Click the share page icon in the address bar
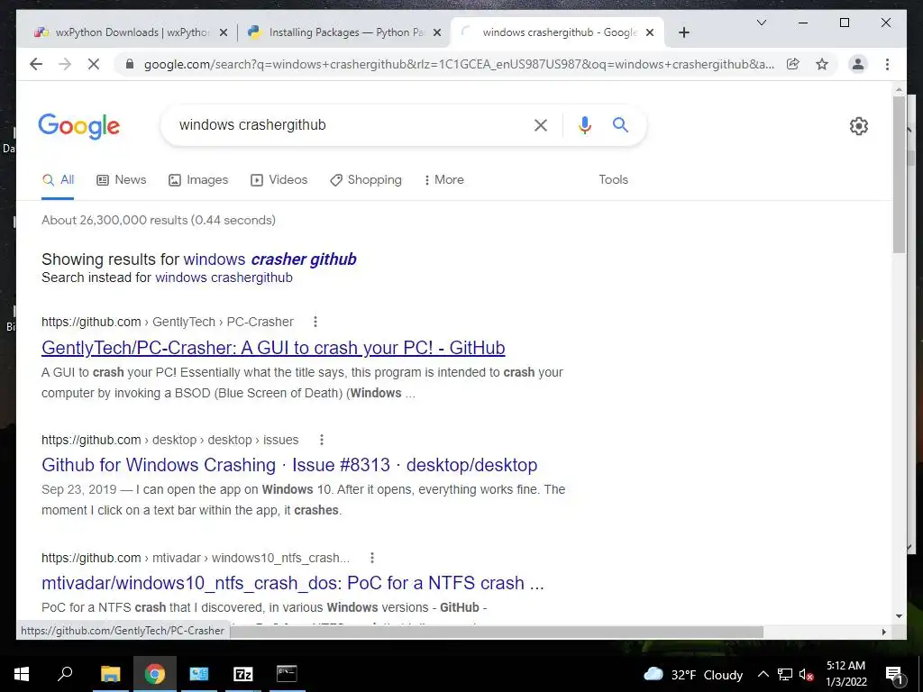Image resolution: width=923 pixels, height=692 pixels. (x=793, y=64)
